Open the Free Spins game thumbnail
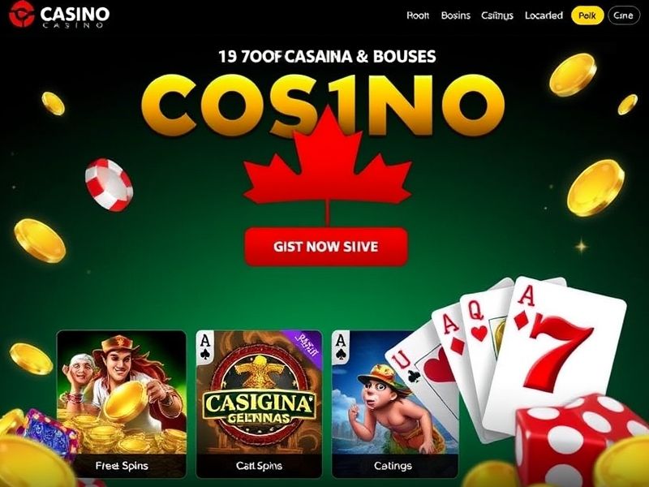Viewport: 649px width, 487px height. 121,403
